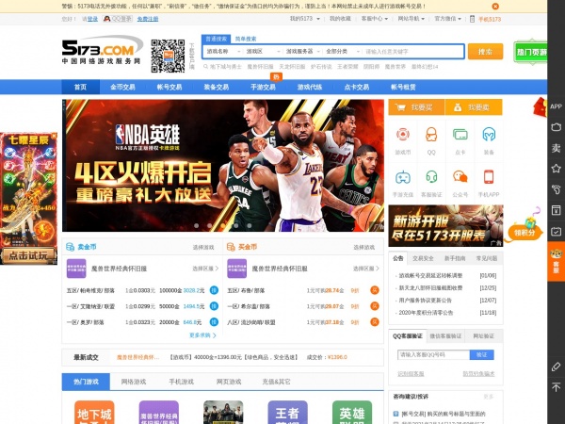Open the QQ penguin icon shortcut
This screenshot has width=565, height=424.
[x=431, y=135]
